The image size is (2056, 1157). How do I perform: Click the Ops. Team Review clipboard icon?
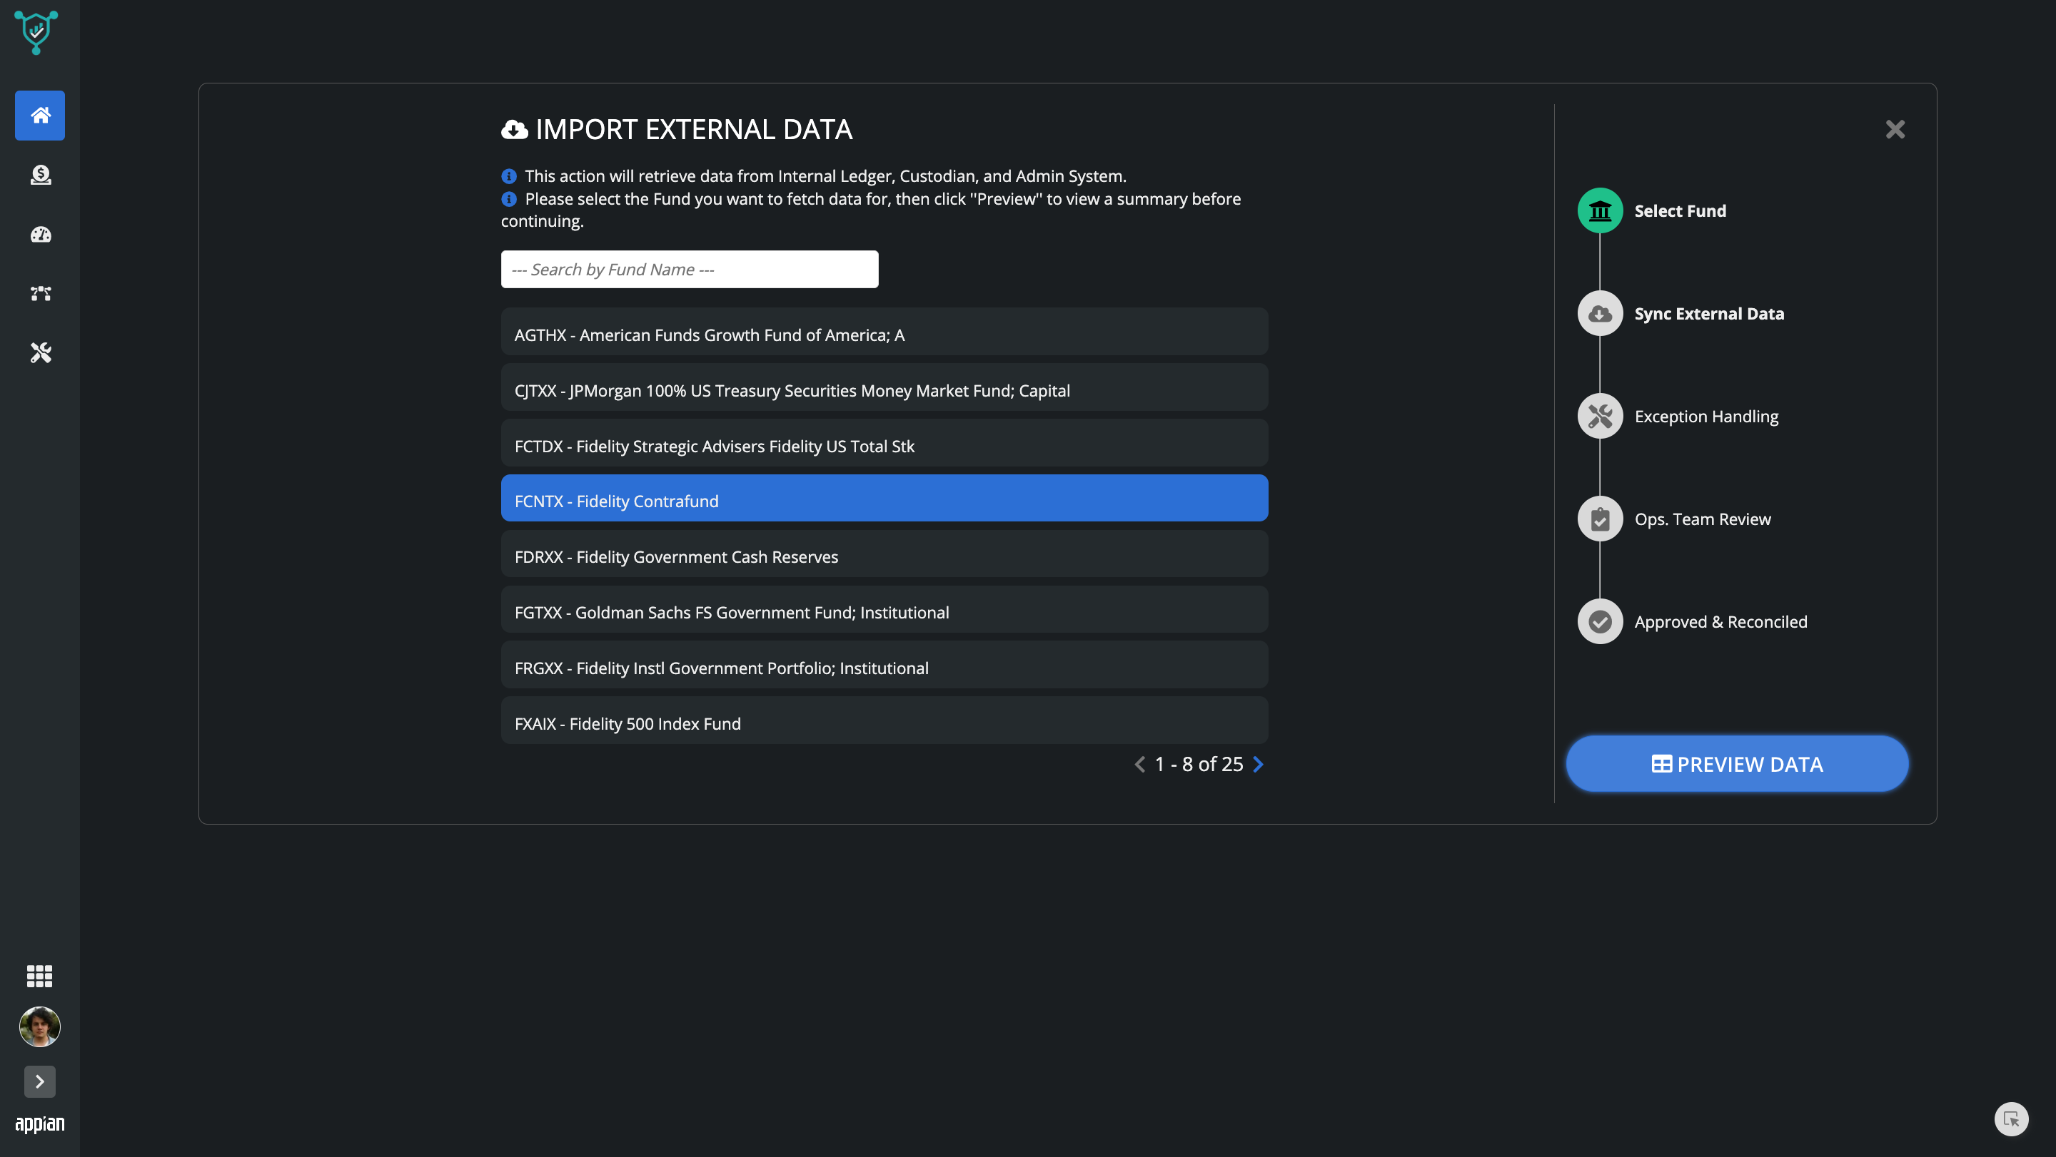pos(1599,519)
